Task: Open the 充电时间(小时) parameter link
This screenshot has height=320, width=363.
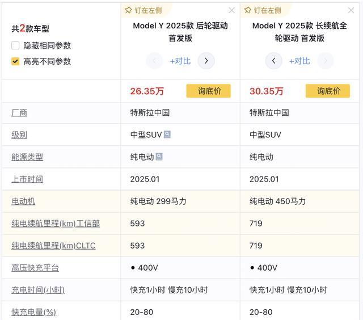Action: [x=38, y=290]
